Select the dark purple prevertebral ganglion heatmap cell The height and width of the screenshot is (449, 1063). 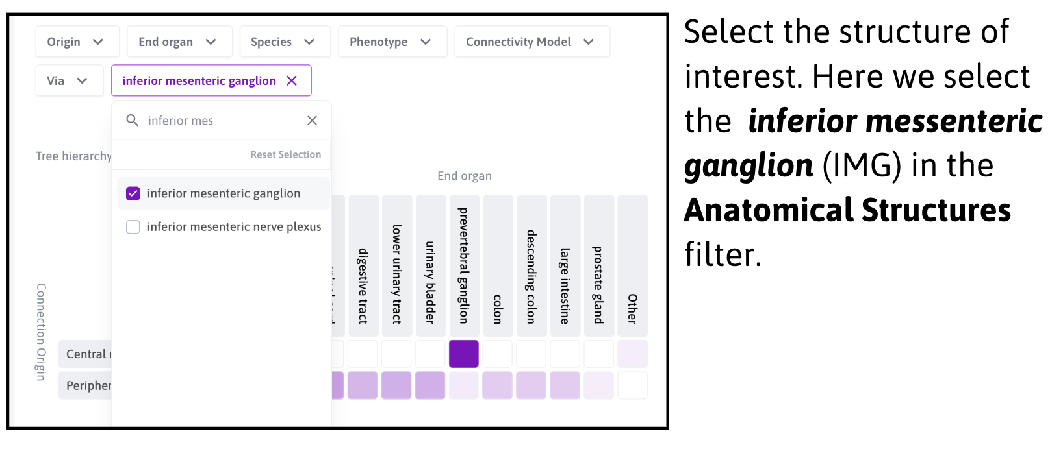pyautogui.click(x=463, y=354)
